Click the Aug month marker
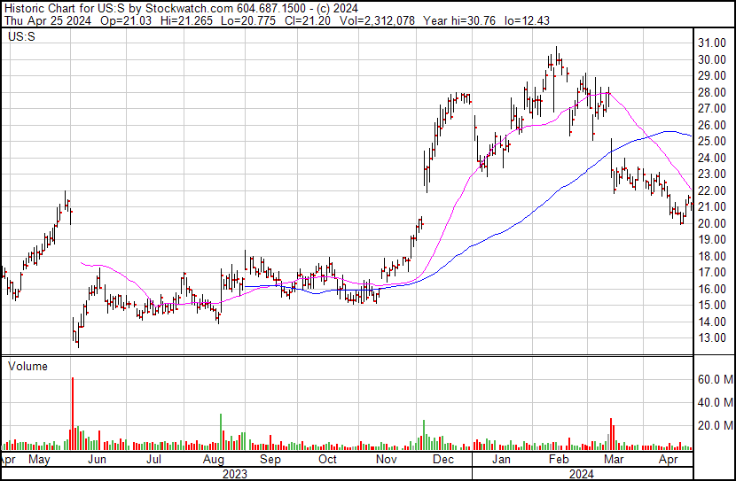This screenshot has height=481, width=736. click(x=213, y=461)
